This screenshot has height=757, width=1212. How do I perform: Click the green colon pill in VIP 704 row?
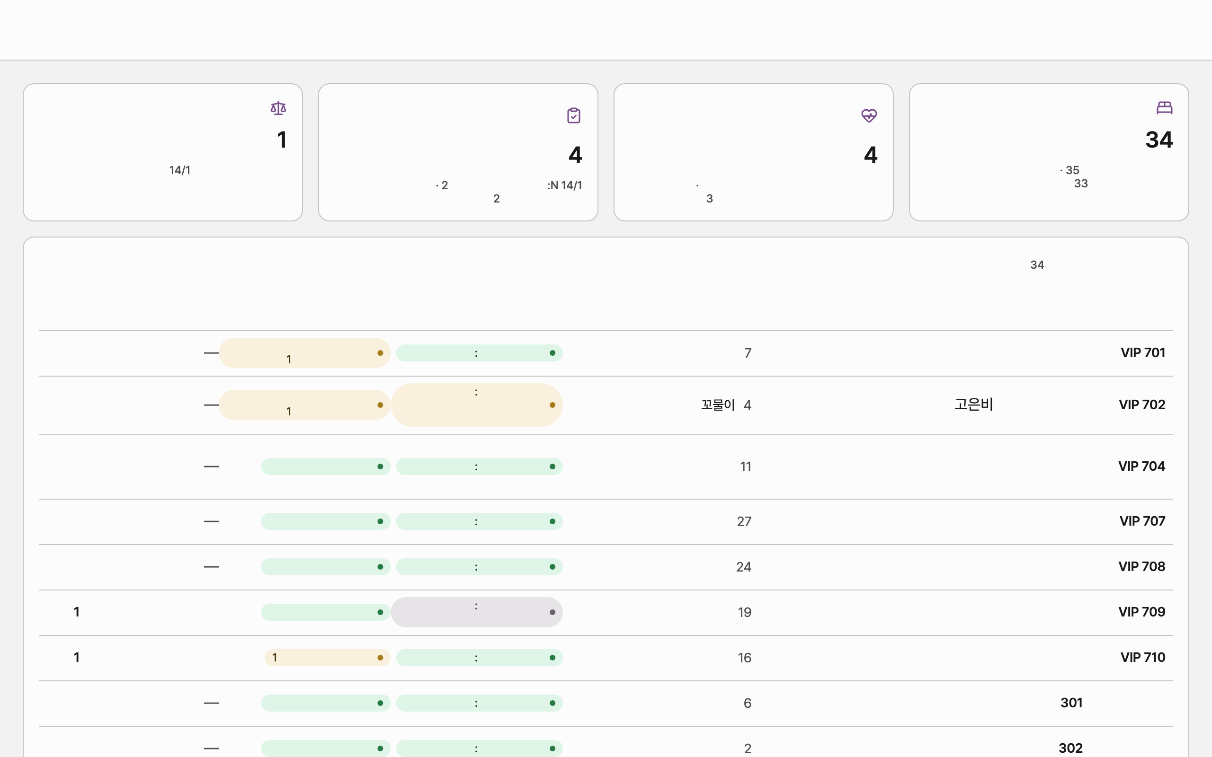point(479,467)
